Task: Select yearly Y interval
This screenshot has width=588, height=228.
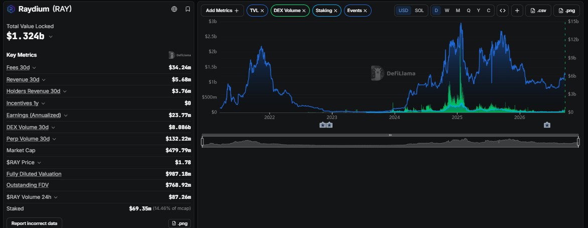Action: [x=479, y=11]
